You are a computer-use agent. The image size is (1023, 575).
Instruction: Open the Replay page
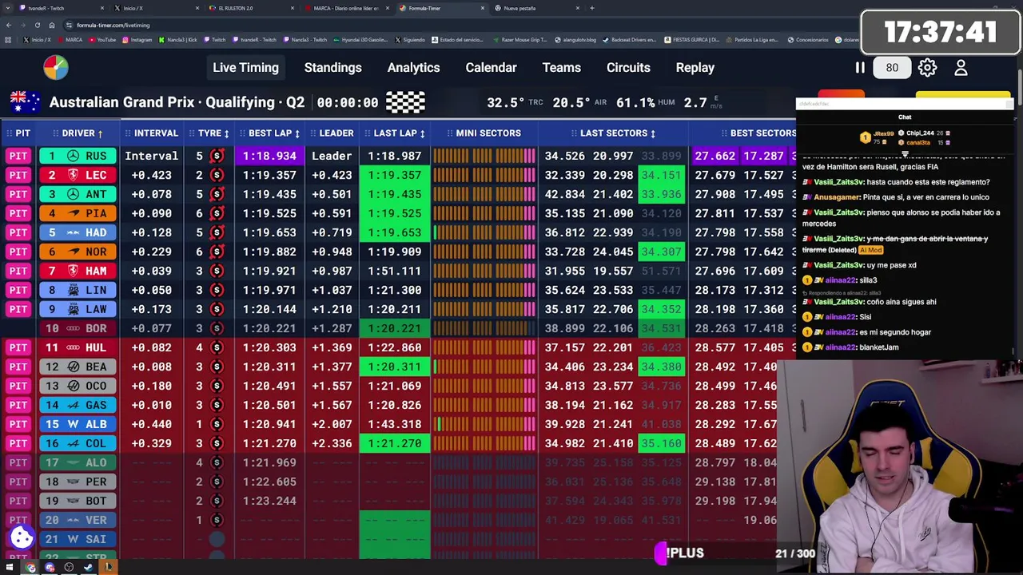point(695,68)
